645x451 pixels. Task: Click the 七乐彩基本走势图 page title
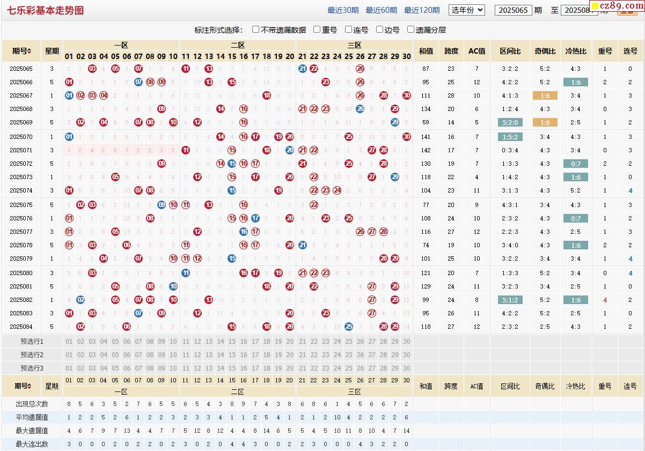[x=46, y=10]
